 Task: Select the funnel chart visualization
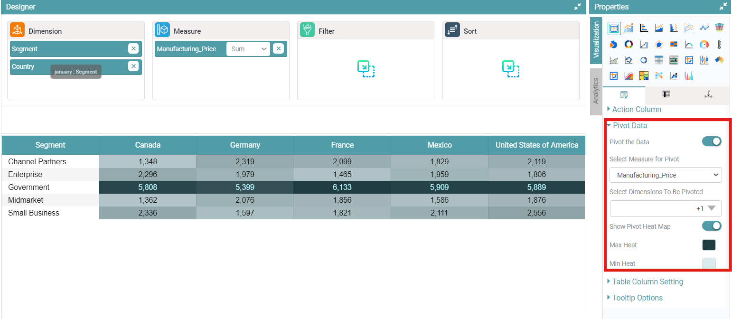click(720, 28)
